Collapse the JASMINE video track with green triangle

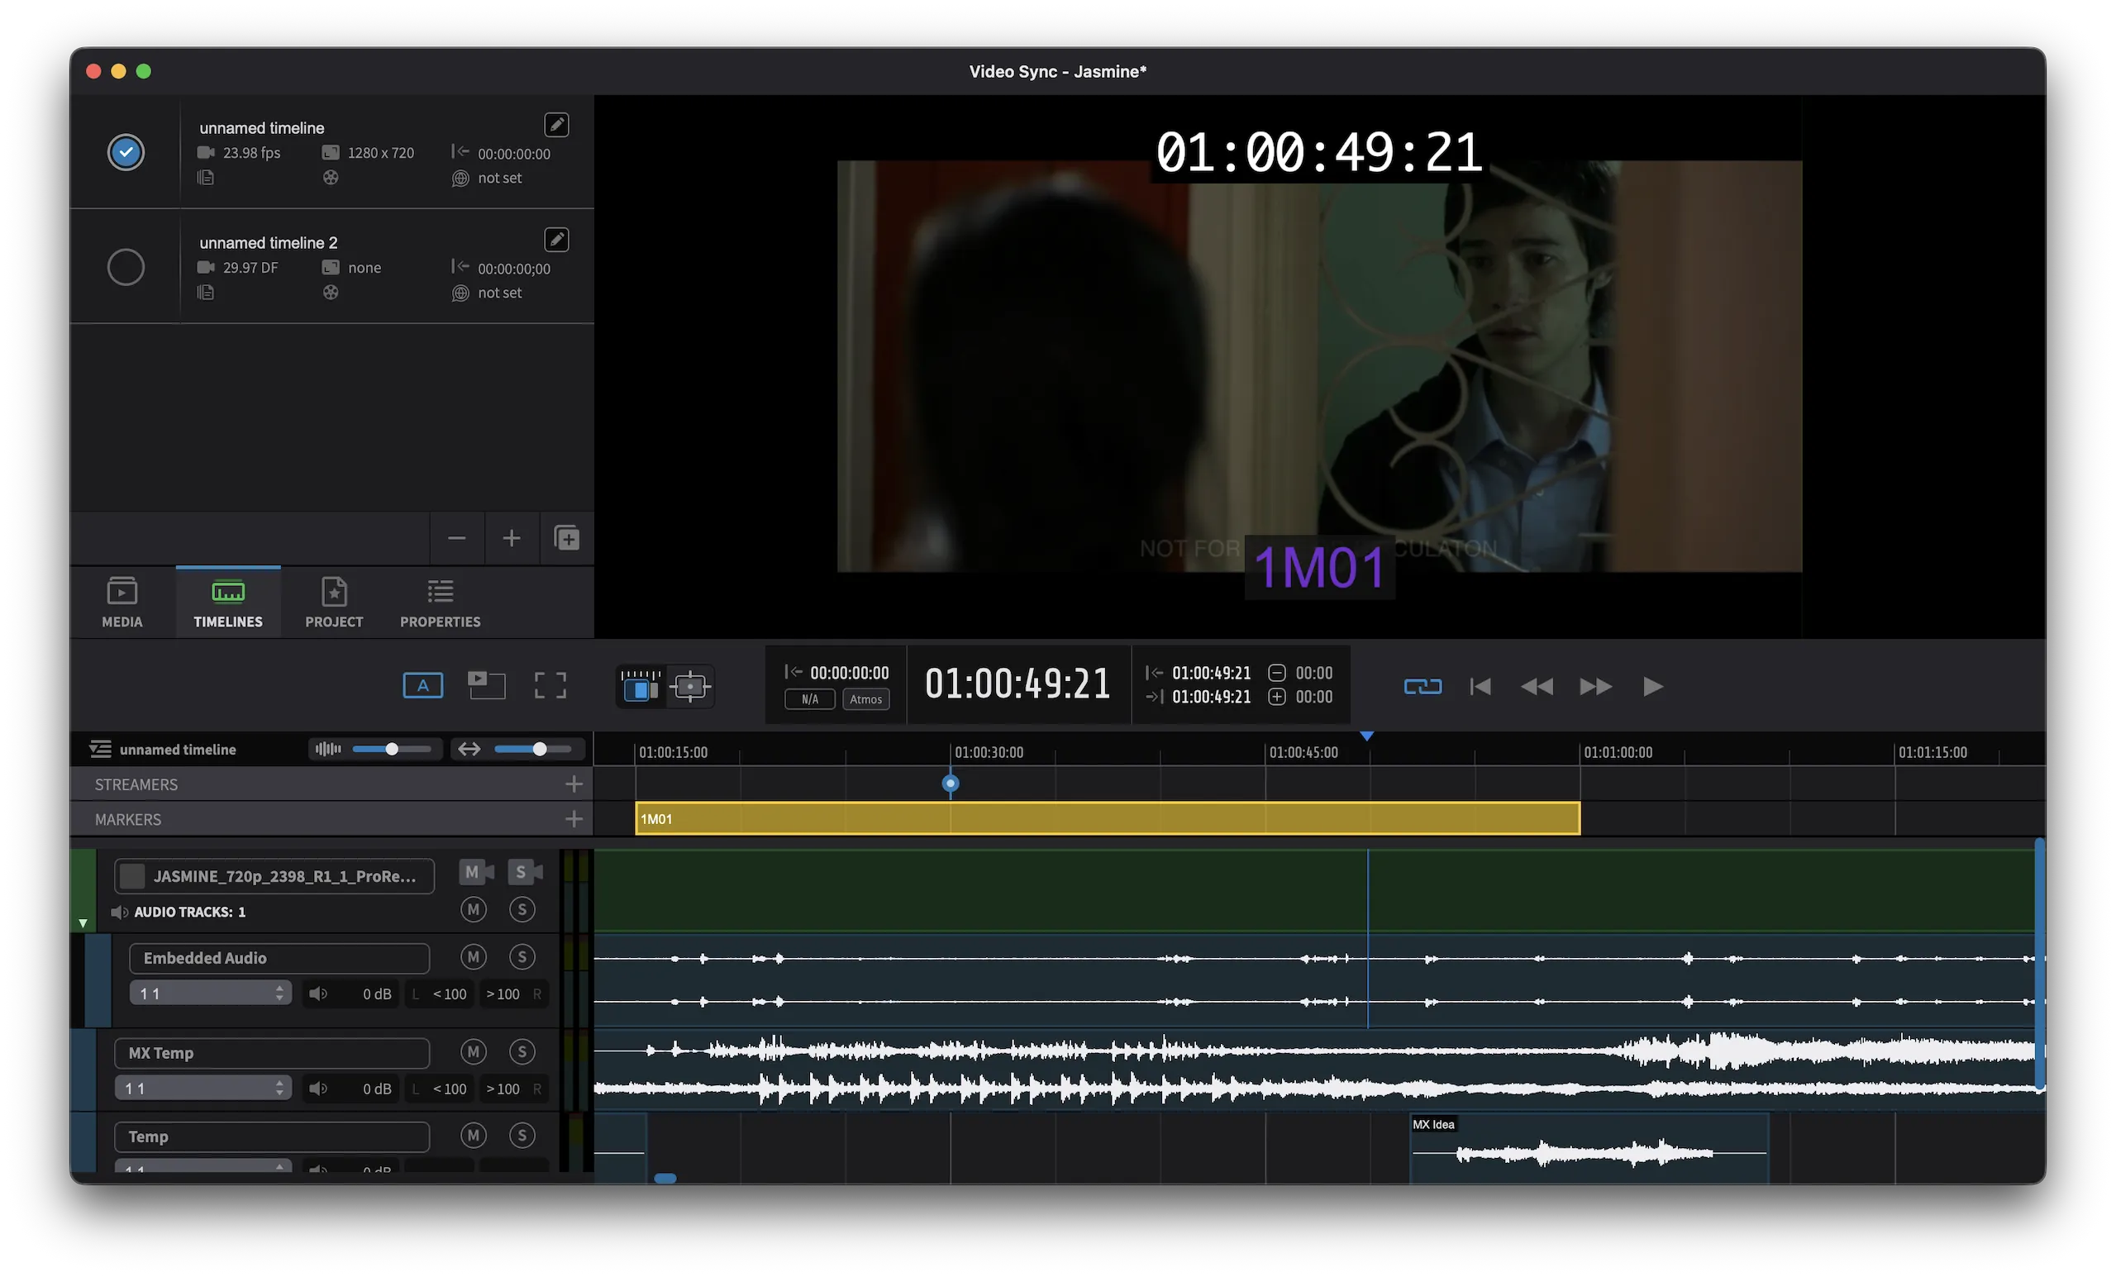[x=83, y=924]
